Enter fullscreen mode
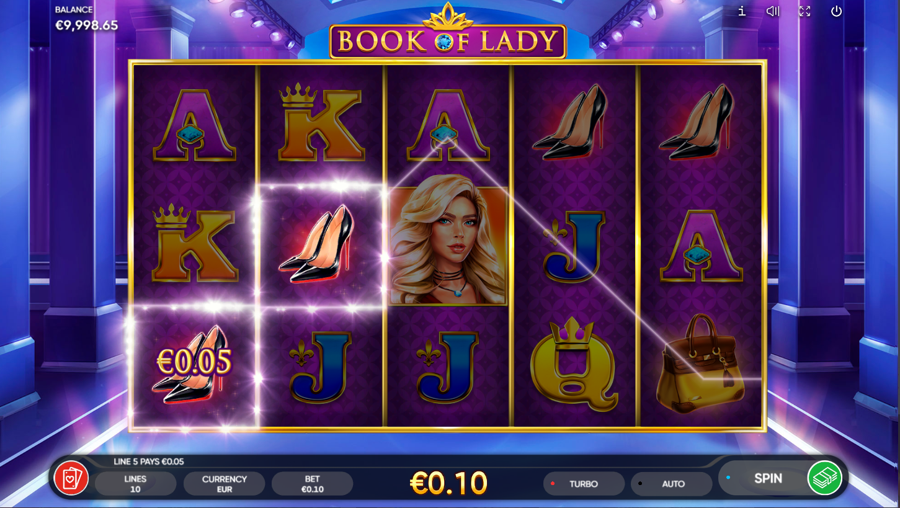 [805, 11]
